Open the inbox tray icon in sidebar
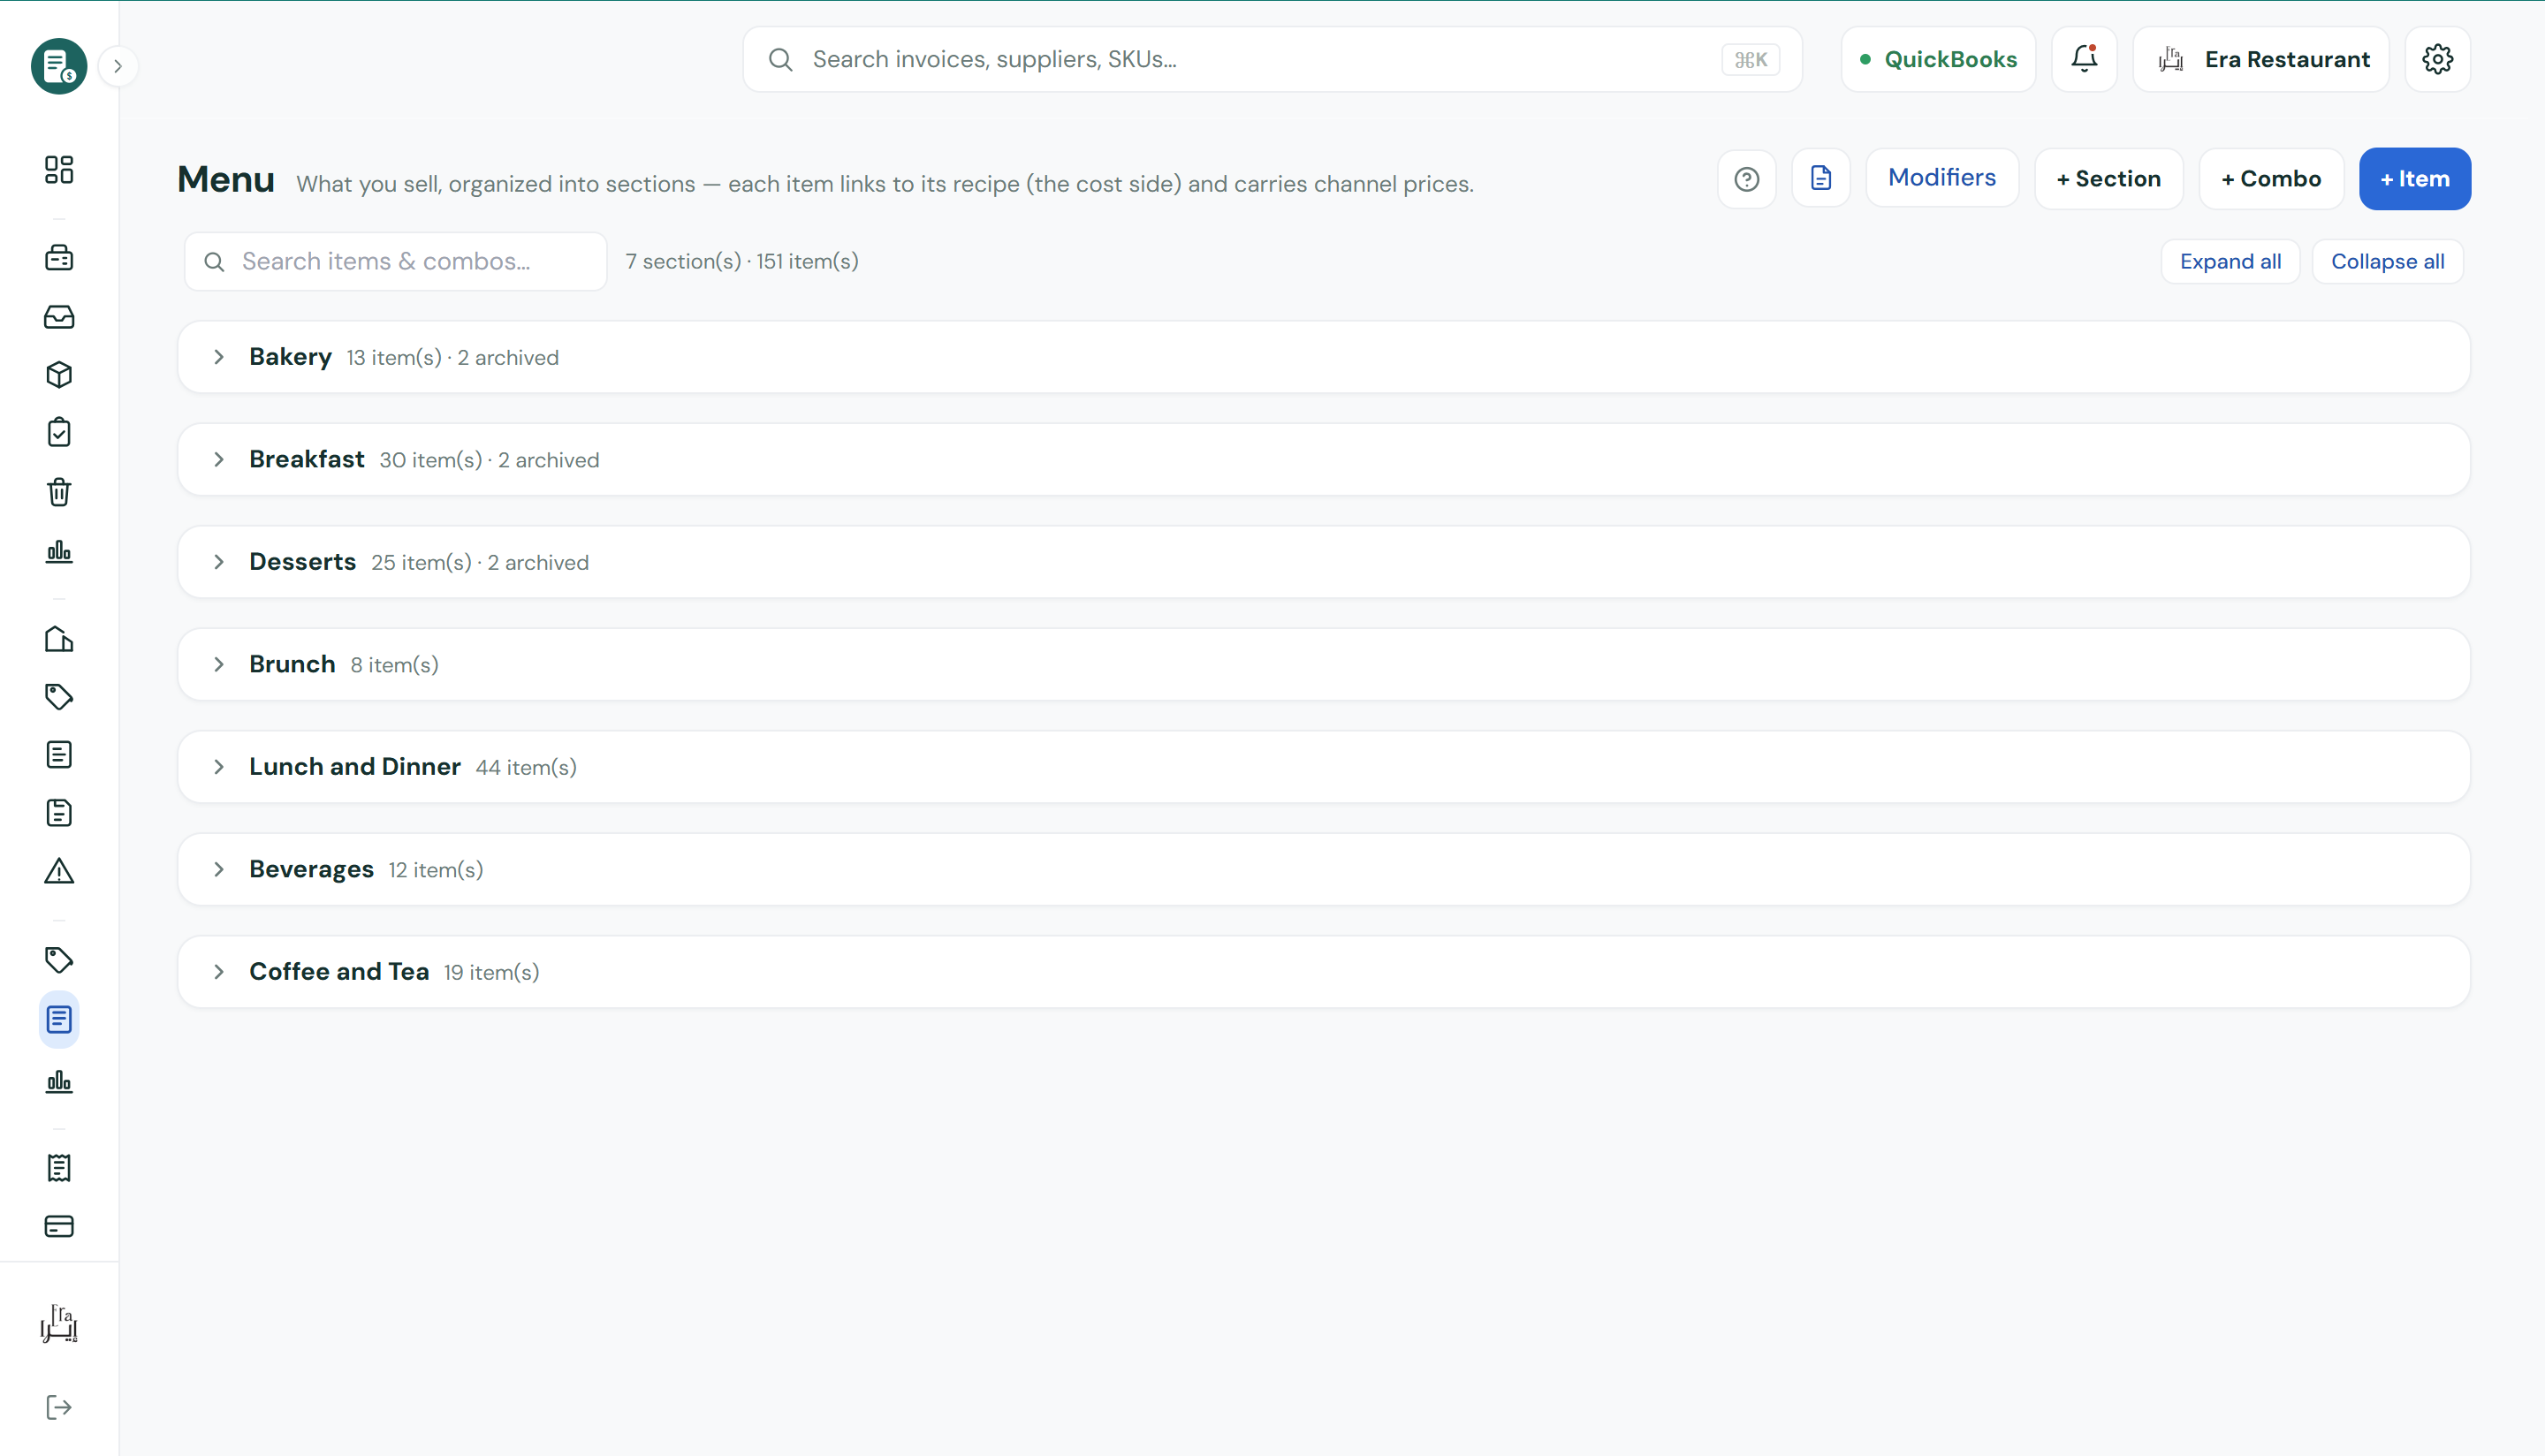The width and height of the screenshot is (2545, 1456). click(x=59, y=317)
